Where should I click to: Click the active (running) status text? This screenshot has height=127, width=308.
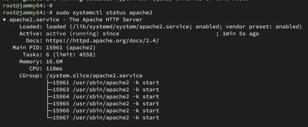click(72, 34)
